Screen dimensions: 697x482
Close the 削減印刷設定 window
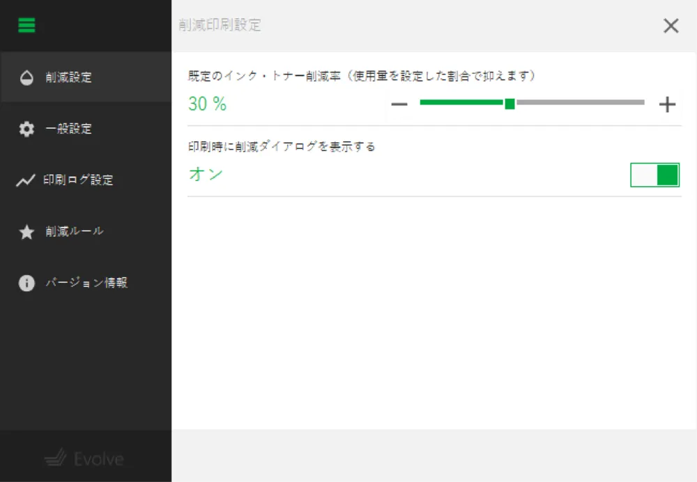coord(671,26)
